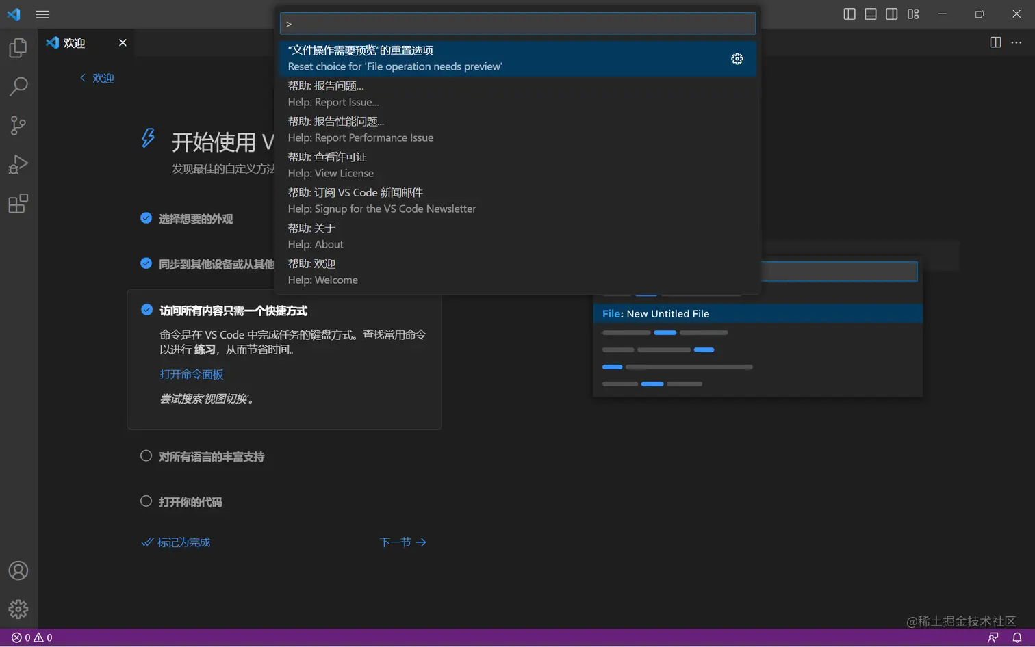1035x647 pixels.
Task: Expand the 选择想要的外观 step
Action: click(x=196, y=219)
